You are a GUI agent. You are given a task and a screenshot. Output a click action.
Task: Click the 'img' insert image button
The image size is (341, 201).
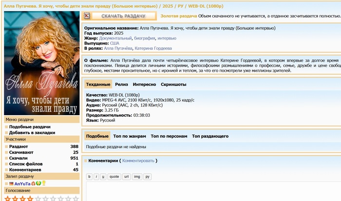pyautogui.click(x=137, y=177)
